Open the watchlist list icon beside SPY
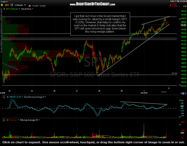Viewport: 187px width, 146px height. (x=12, y=5)
